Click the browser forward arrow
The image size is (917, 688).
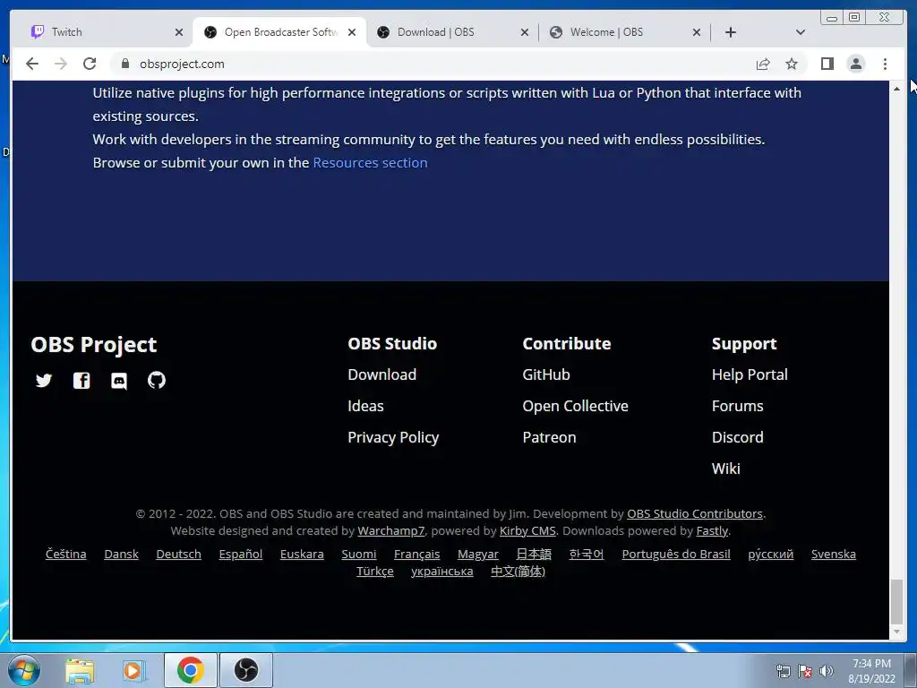(x=61, y=64)
